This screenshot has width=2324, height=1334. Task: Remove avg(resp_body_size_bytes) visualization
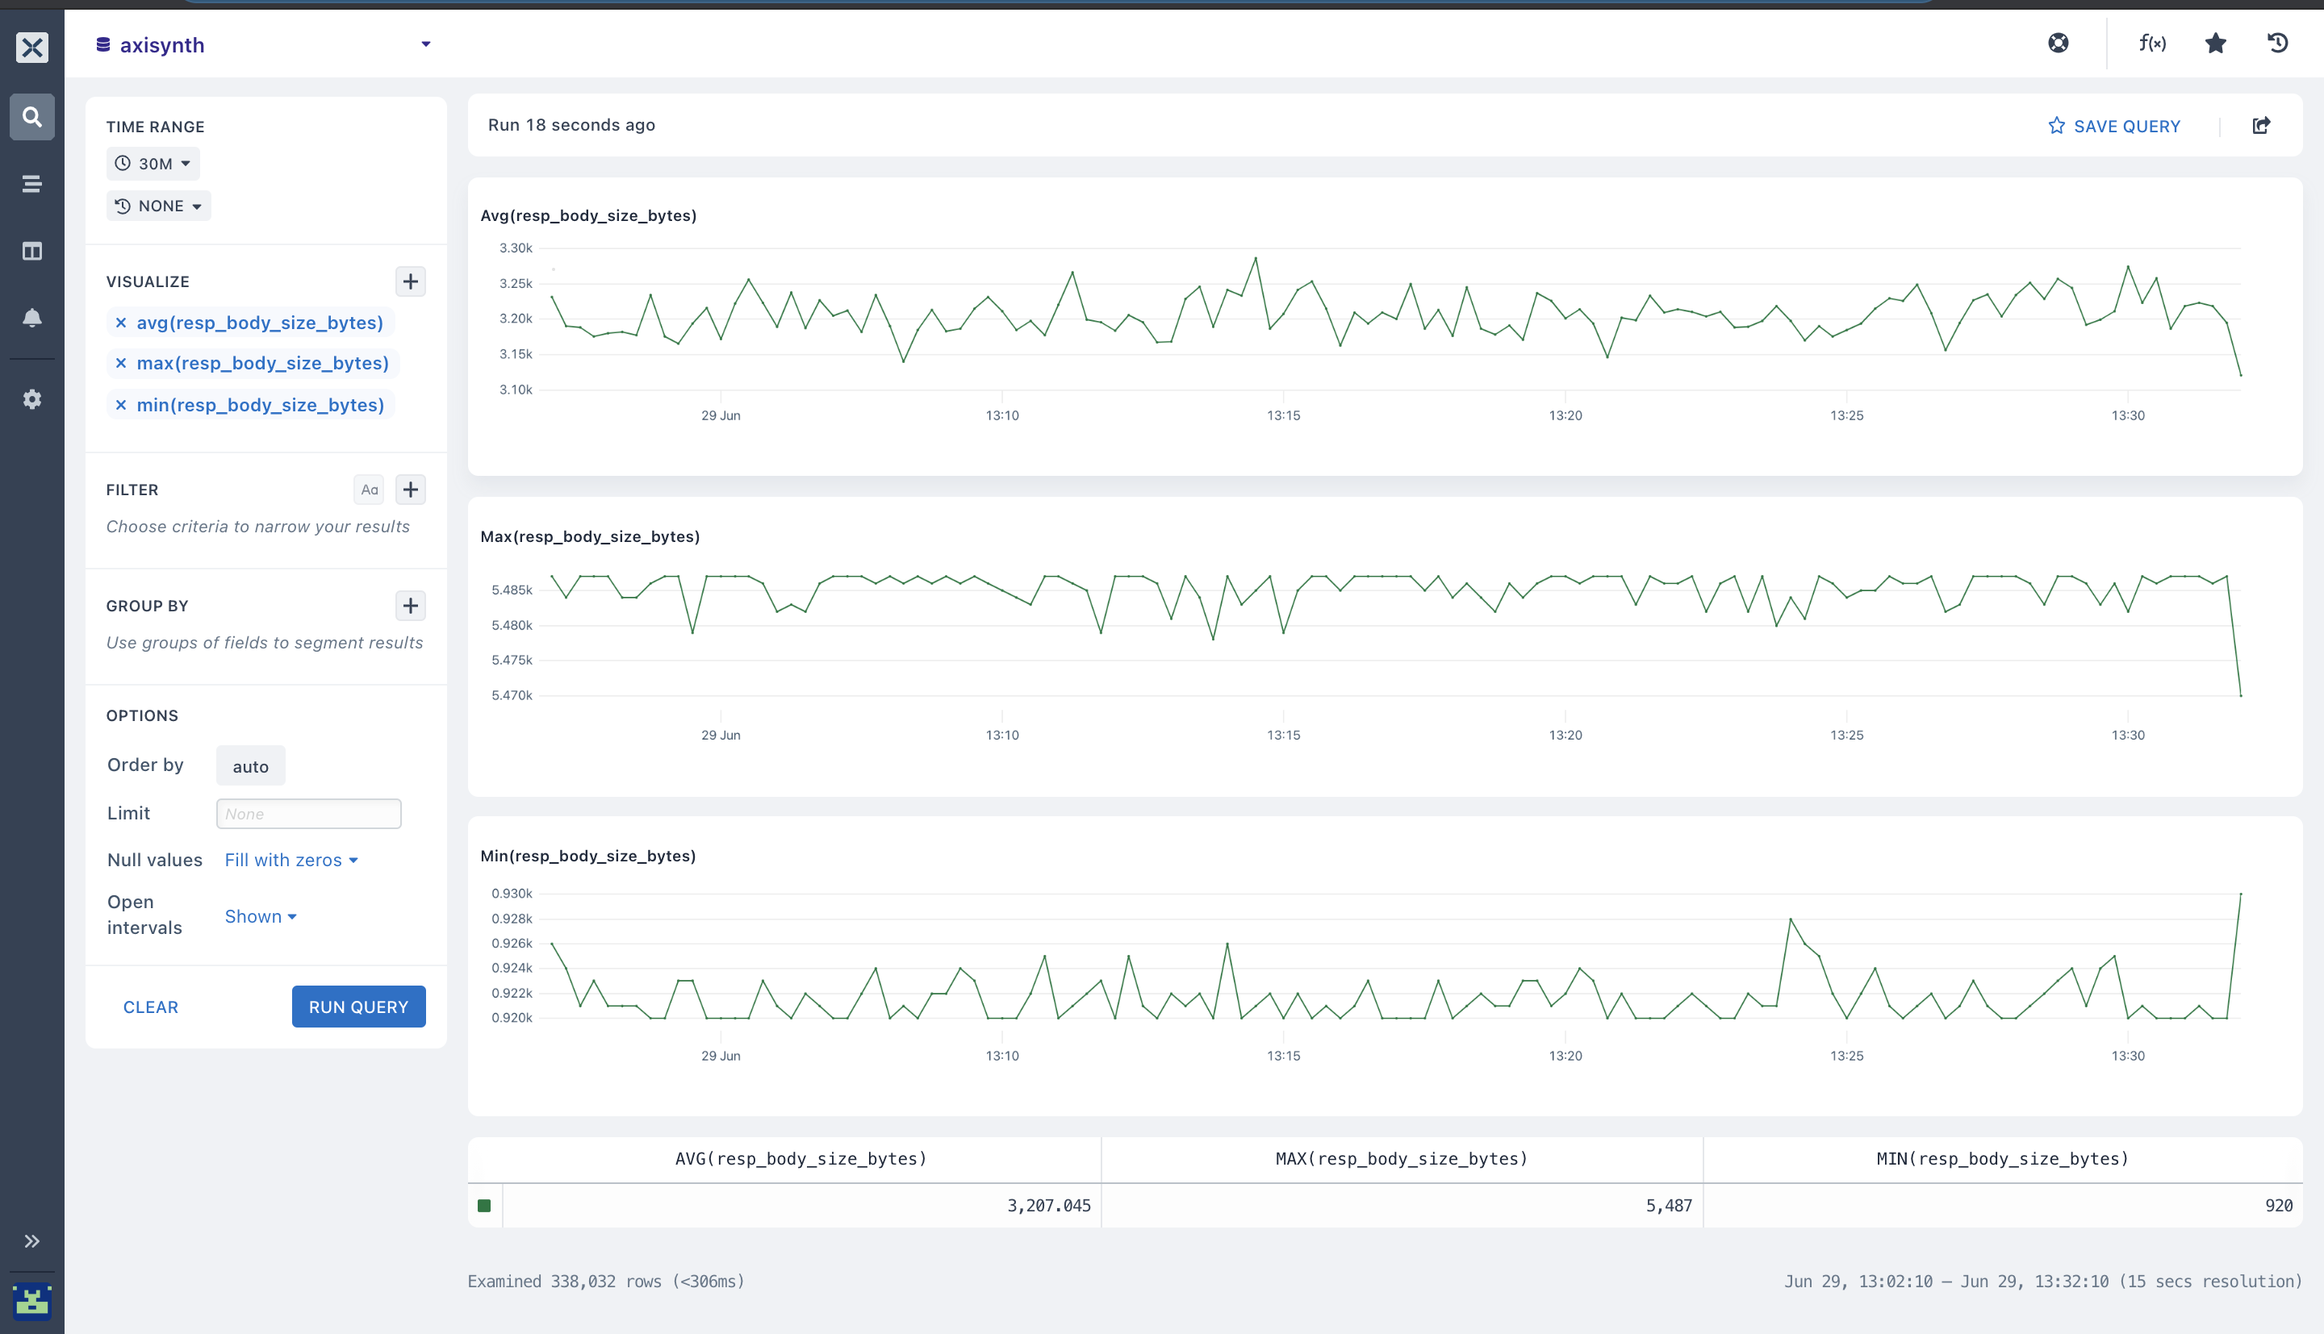121,323
